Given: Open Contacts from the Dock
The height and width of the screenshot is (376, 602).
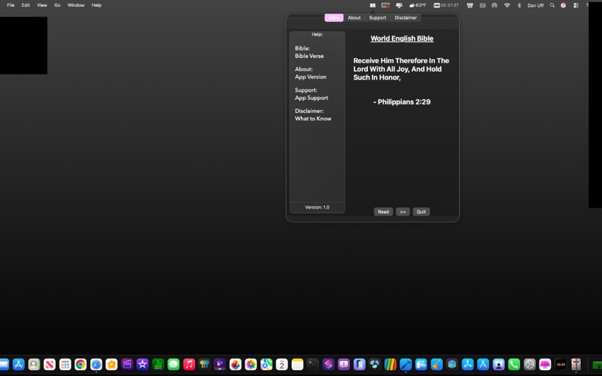Looking at the screenshot, I should click(x=34, y=364).
